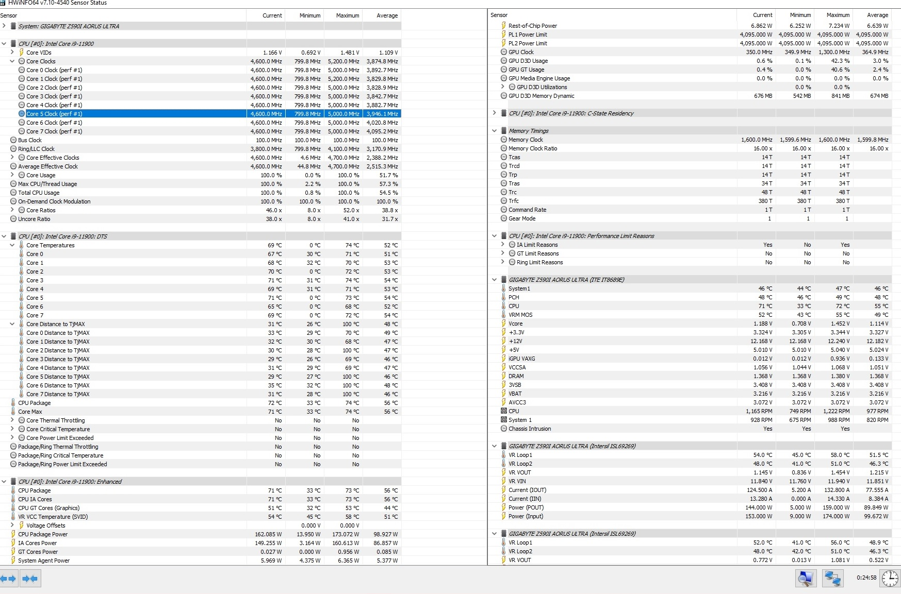
Task: Click the fan icon beside the CPU RPM sensor
Action: pos(503,411)
